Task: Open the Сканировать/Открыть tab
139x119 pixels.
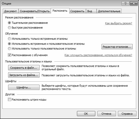Action: click(x=35, y=11)
